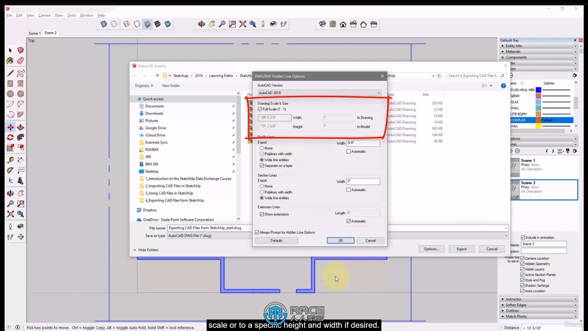Open the AutoCAD Version dropdown
The width and height of the screenshot is (588, 331).
pos(319,93)
